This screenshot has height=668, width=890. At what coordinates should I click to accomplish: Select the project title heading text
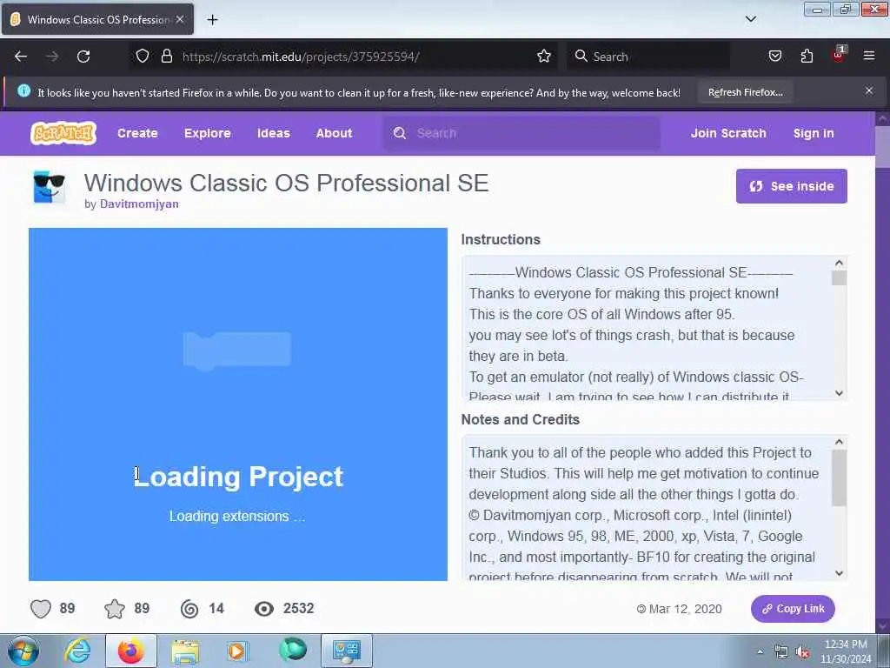pos(286,183)
